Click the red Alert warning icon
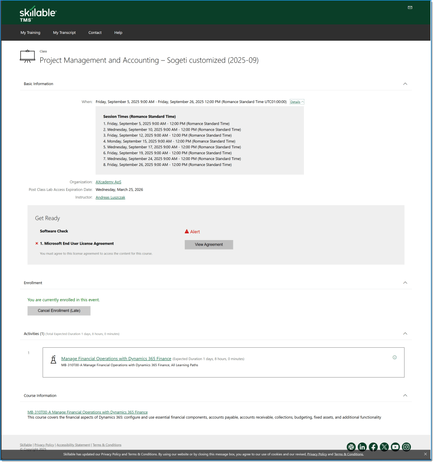The height and width of the screenshot is (463, 434). click(187, 231)
